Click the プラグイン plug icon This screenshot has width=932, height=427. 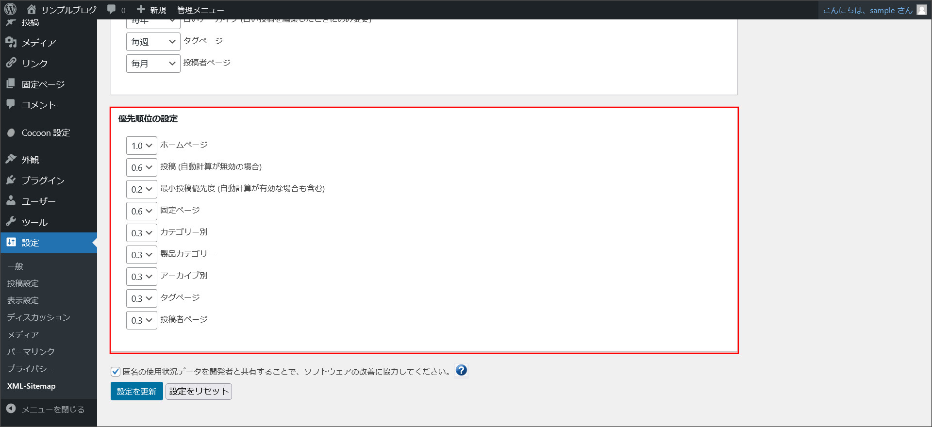point(11,180)
